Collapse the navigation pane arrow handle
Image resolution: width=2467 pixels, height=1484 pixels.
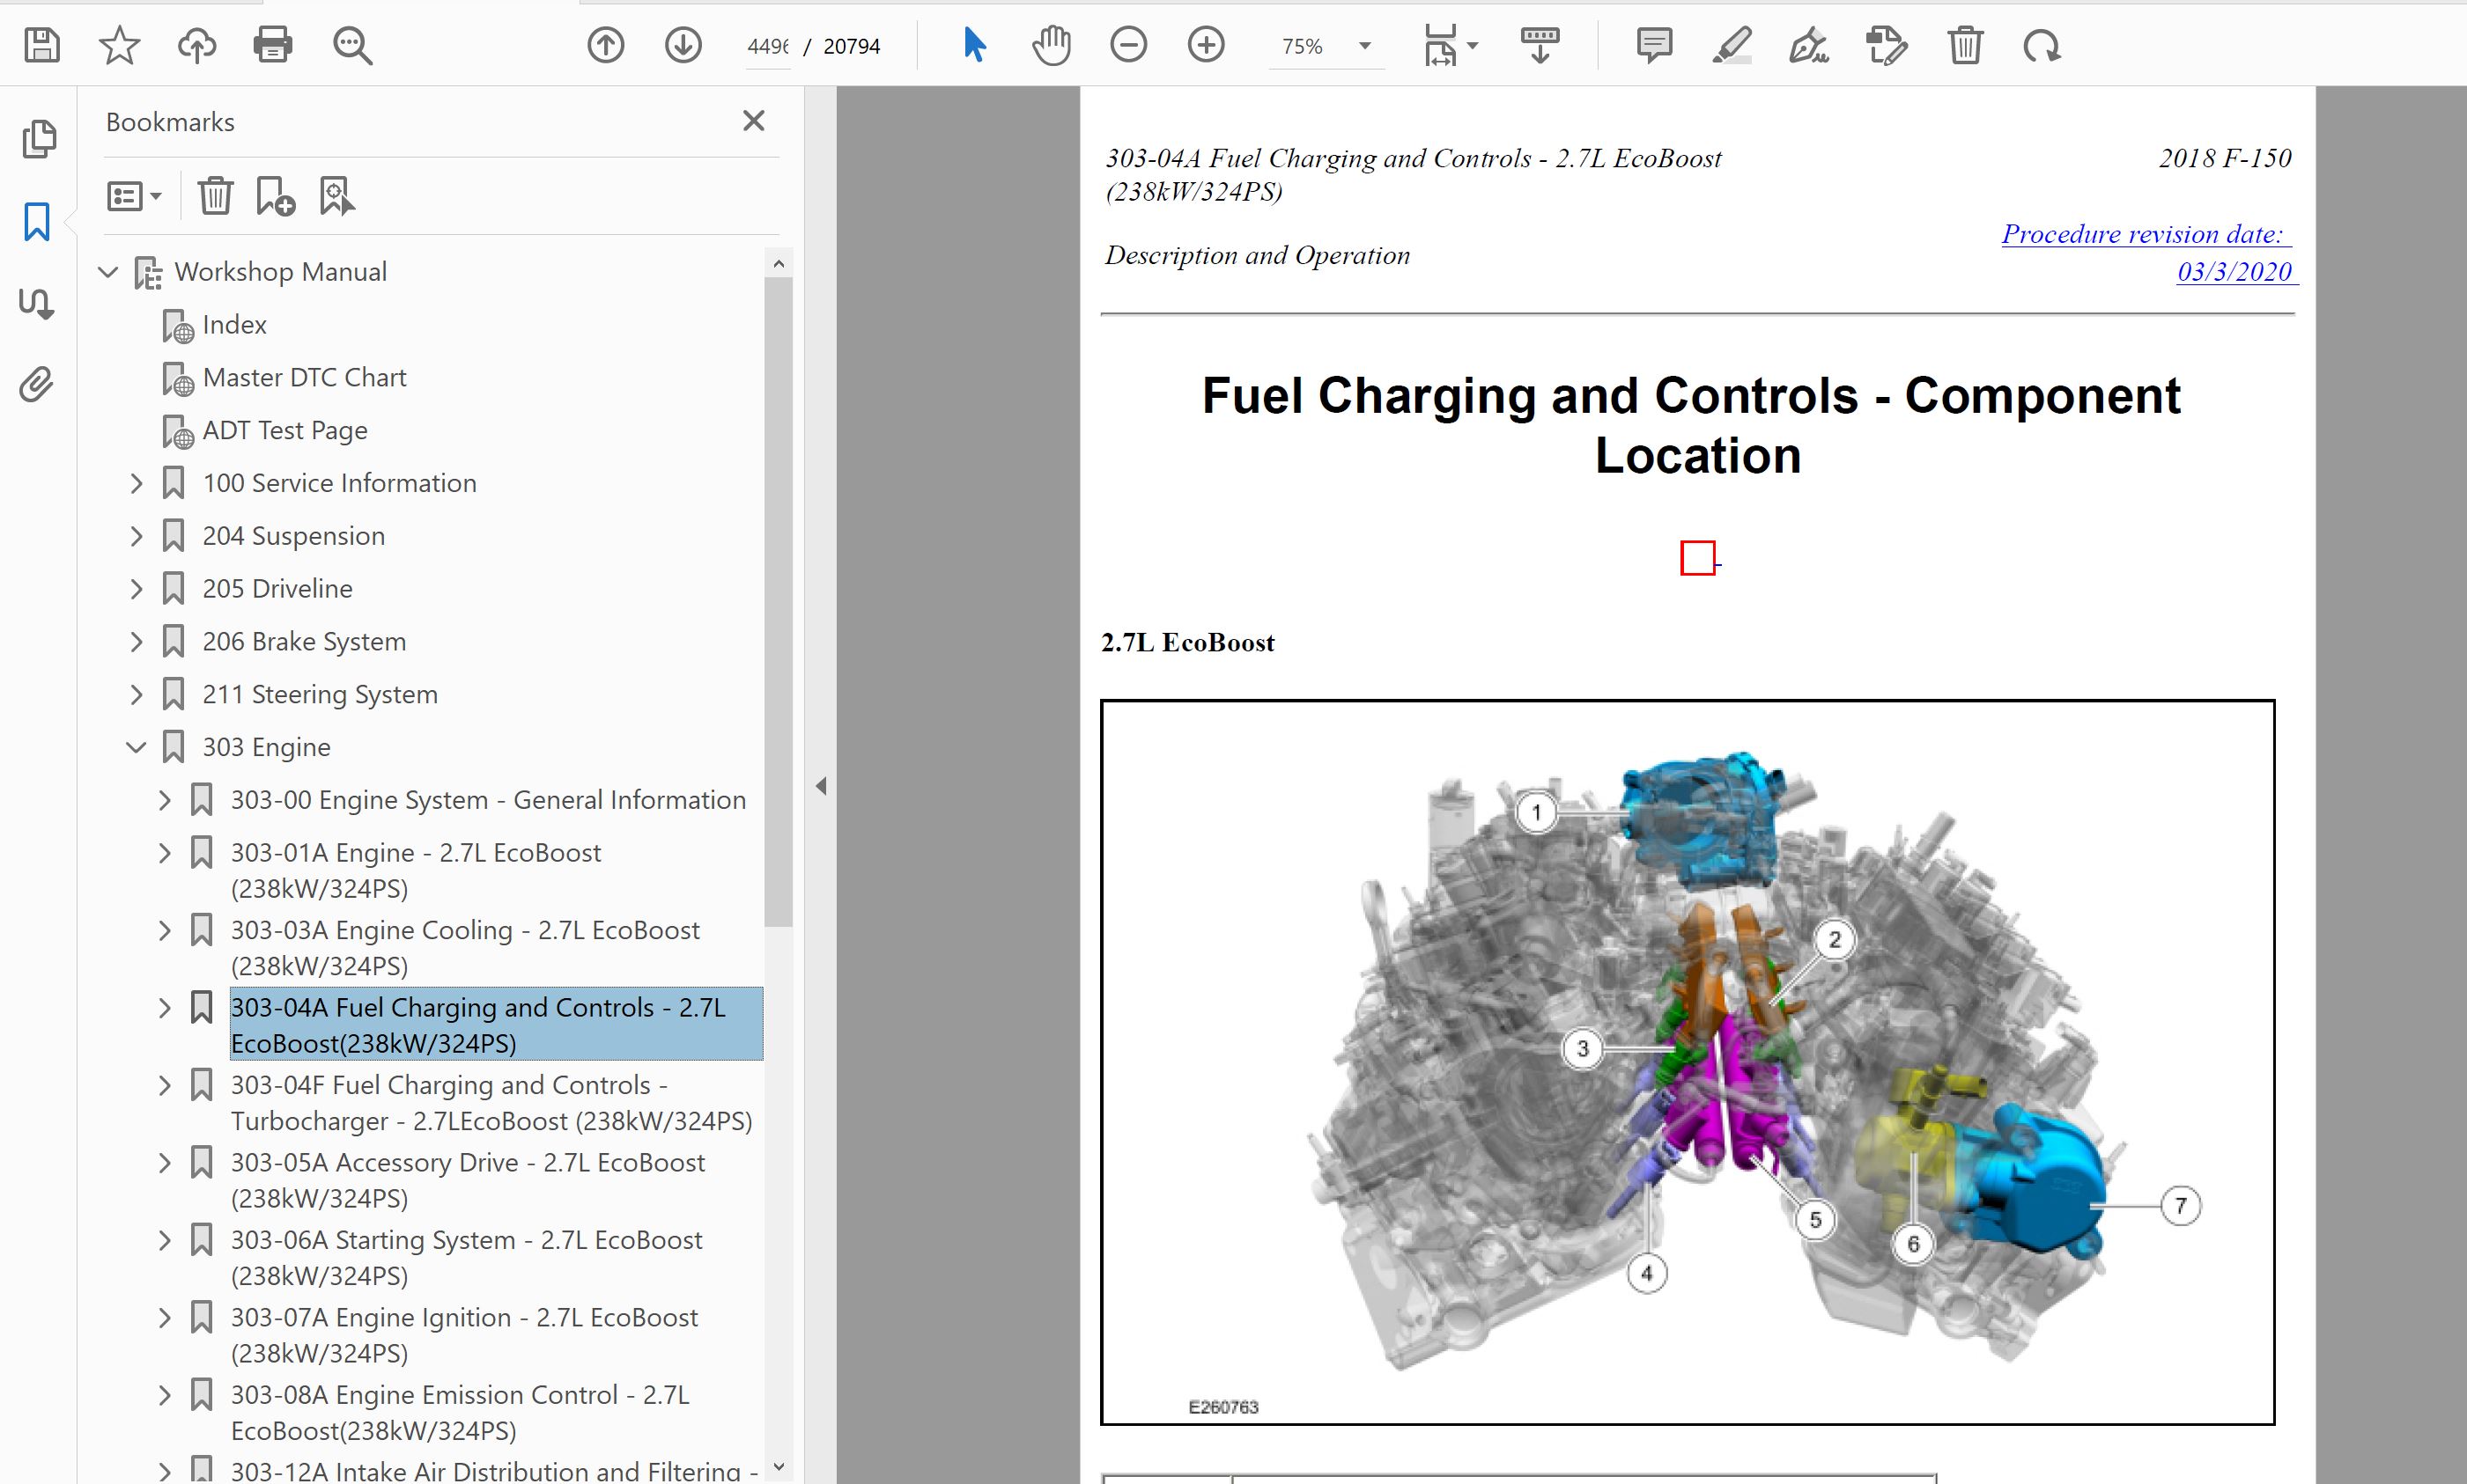click(x=822, y=786)
